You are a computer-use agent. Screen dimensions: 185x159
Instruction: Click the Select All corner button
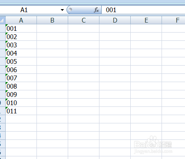pyautogui.click(x=3, y=20)
